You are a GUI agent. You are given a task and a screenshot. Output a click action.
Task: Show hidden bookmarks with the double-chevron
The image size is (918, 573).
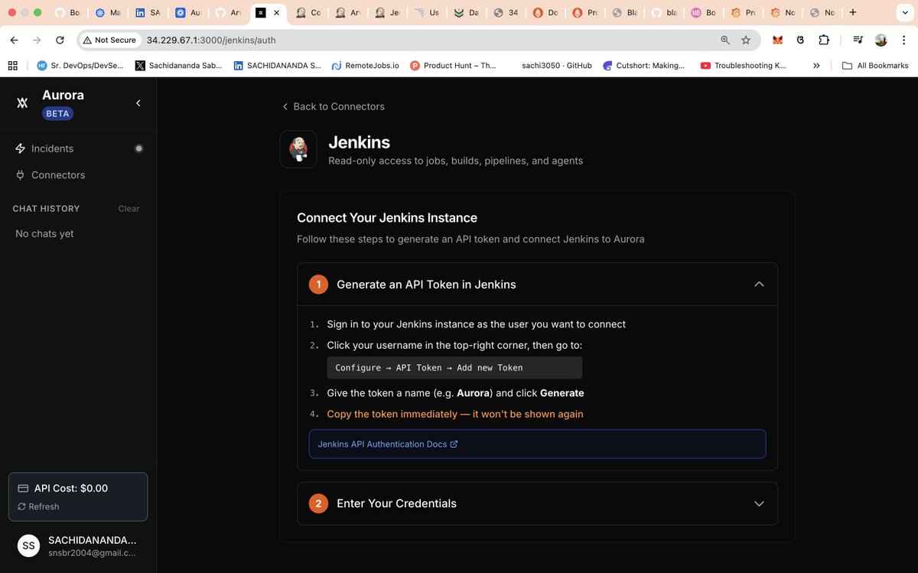[x=816, y=66]
